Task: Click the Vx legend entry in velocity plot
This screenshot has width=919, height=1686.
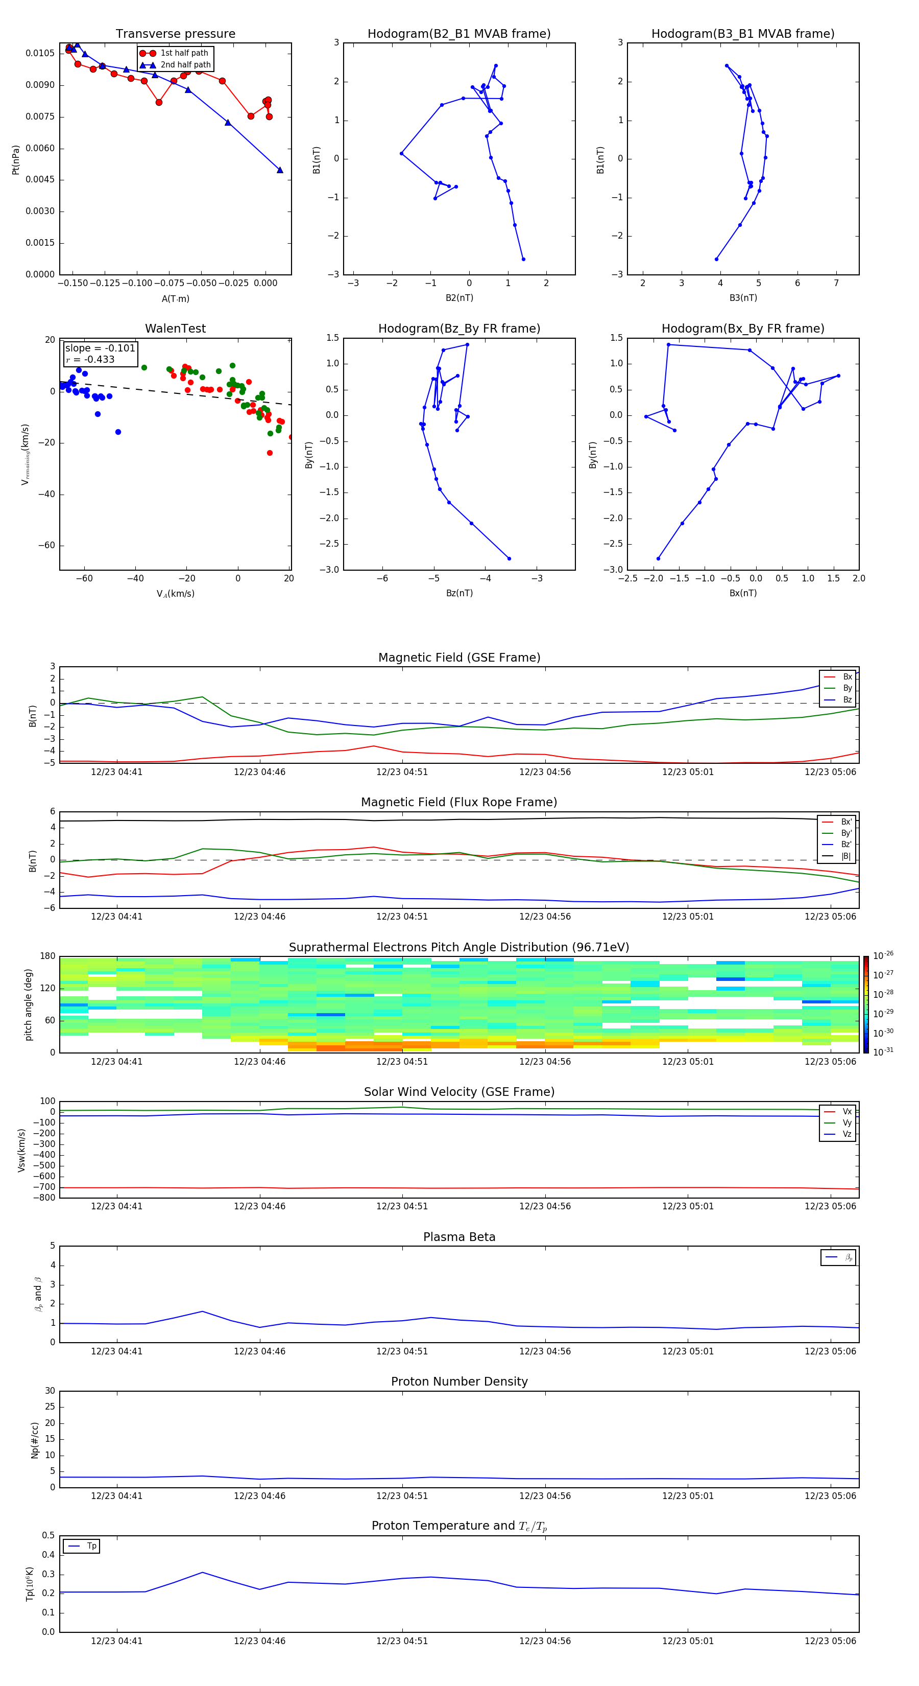Action: [838, 1111]
